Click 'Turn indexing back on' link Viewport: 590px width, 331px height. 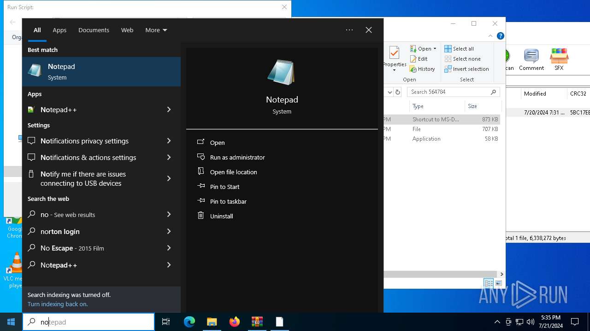58,304
